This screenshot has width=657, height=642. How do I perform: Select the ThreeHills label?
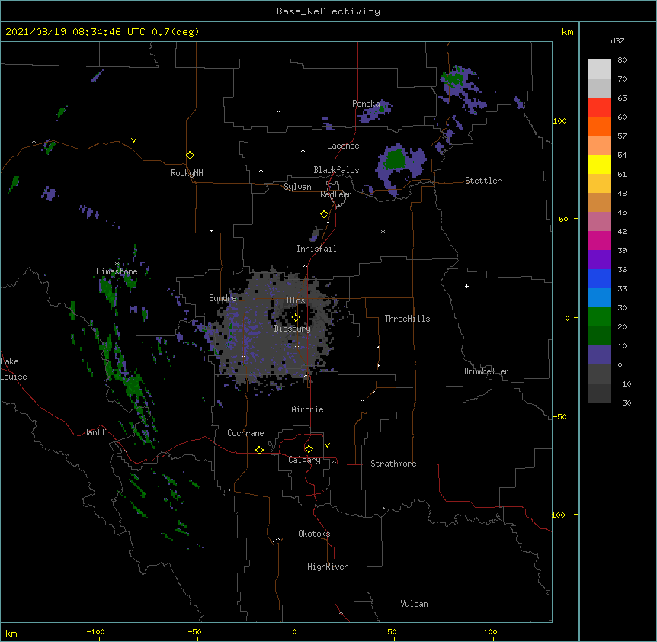[x=407, y=319]
